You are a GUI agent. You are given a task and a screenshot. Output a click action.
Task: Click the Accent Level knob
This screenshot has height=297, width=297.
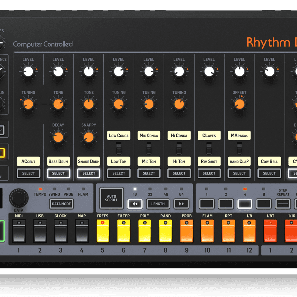[28, 72]
